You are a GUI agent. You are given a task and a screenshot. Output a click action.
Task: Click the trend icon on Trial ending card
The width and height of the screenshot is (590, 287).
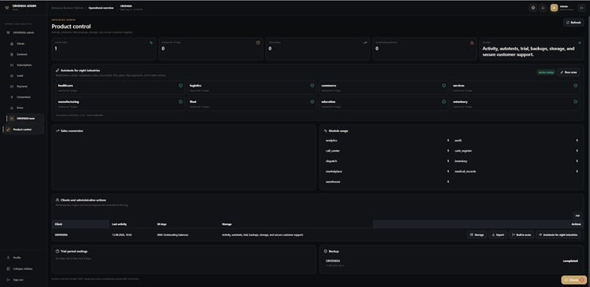click(365, 42)
